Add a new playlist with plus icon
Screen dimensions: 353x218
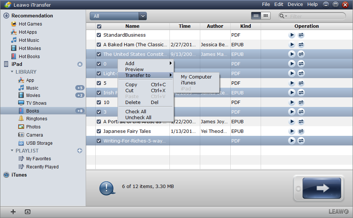click(80, 151)
